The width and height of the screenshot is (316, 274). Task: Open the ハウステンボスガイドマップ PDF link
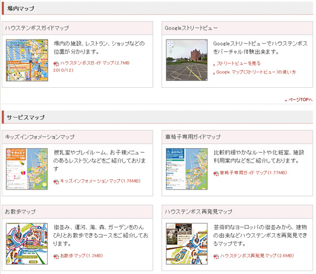coord(91,67)
